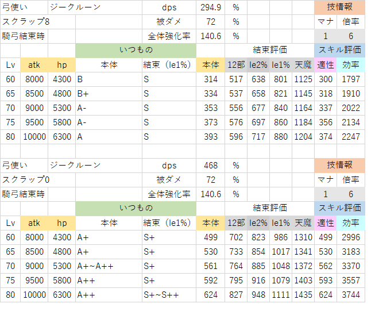Select the efficiency value 2247 cell
This screenshot has width=379, height=315.
click(350, 137)
